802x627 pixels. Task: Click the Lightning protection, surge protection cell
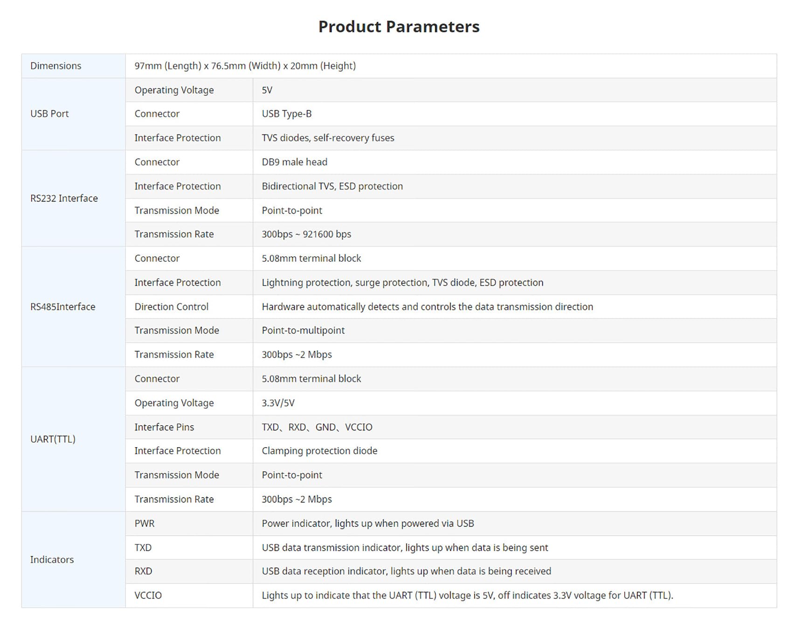(x=402, y=282)
